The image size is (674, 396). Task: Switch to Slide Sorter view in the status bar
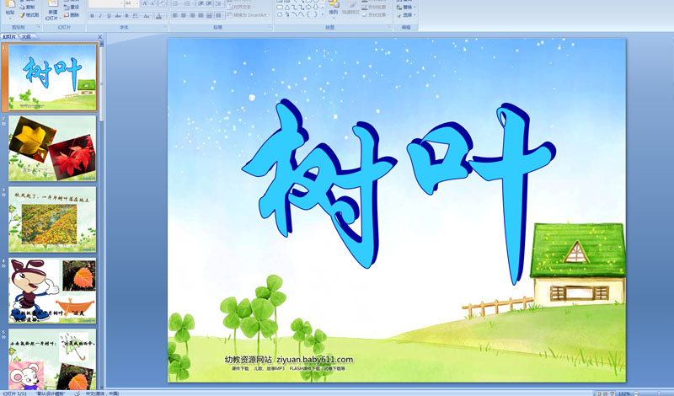[x=605, y=393]
